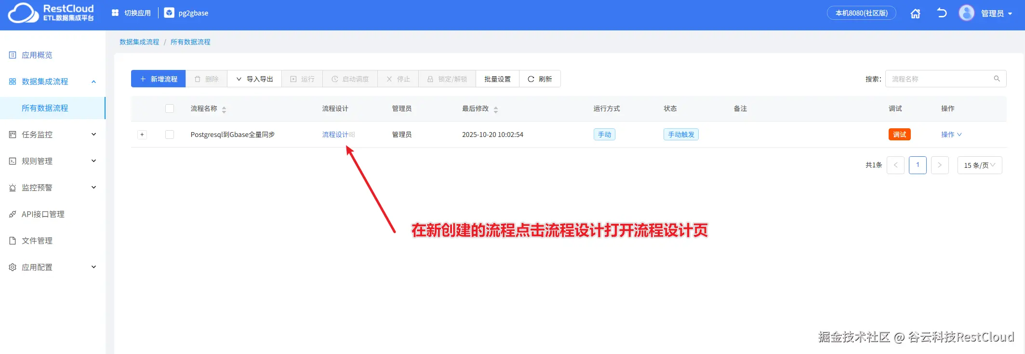Click the 锁定/解锁 button

(x=447, y=79)
